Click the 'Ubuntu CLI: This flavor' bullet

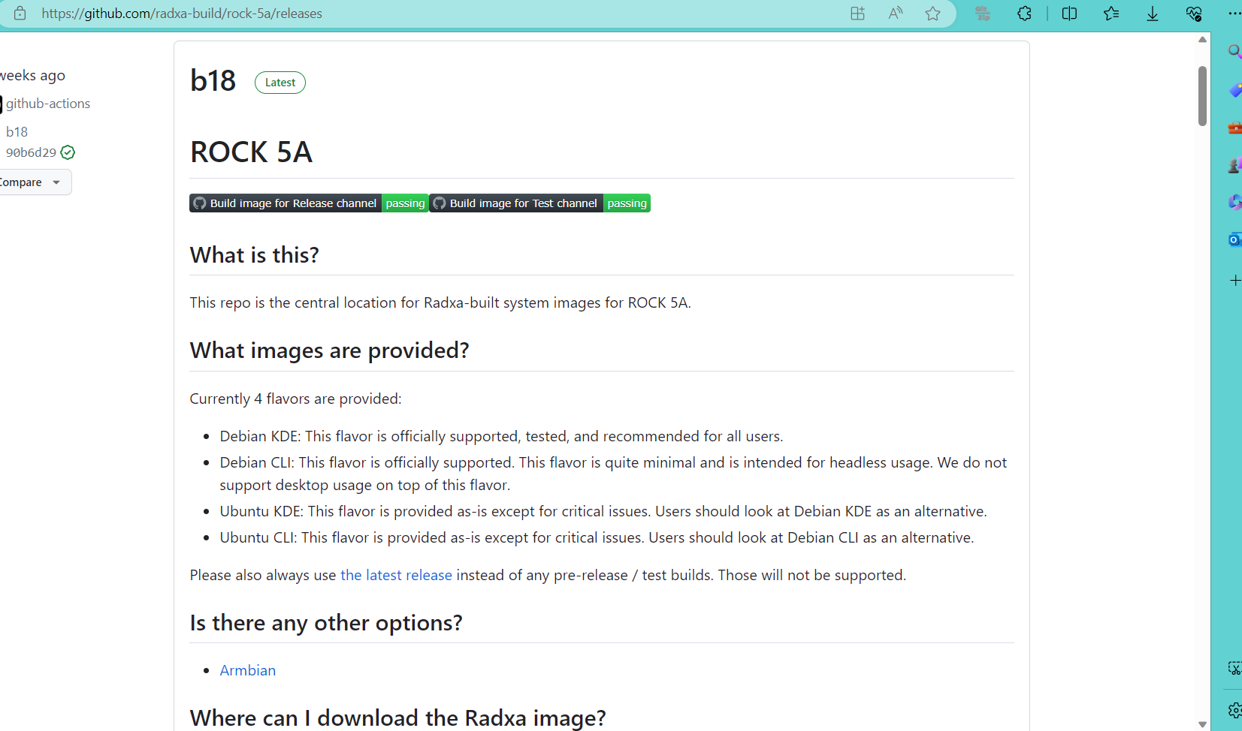pyautogui.click(x=597, y=537)
